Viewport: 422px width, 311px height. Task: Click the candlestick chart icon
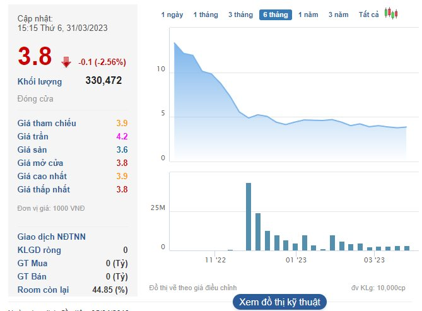pyautogui.click(x=392, y=14)
